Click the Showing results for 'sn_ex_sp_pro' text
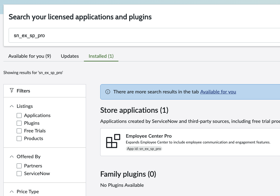Screen dimensions: 280x196 pos(33,73)
